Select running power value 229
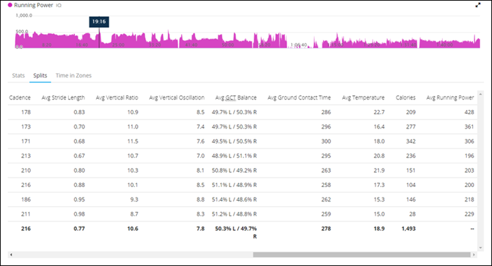Image resolution: width=492 pixels, height=266 pixels. click(469, 214)
